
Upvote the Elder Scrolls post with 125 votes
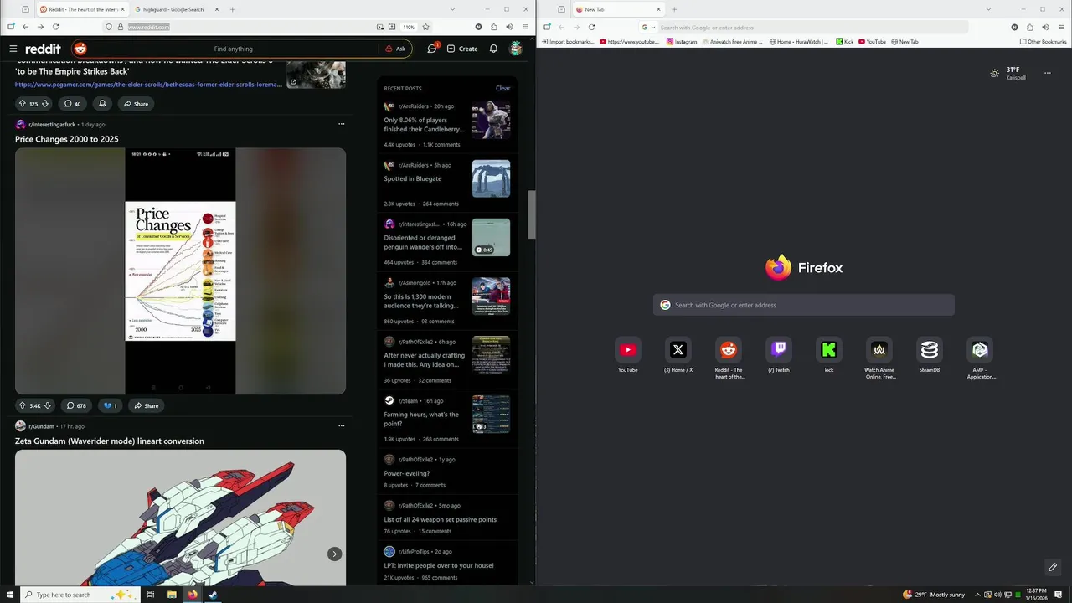(23, 104)
